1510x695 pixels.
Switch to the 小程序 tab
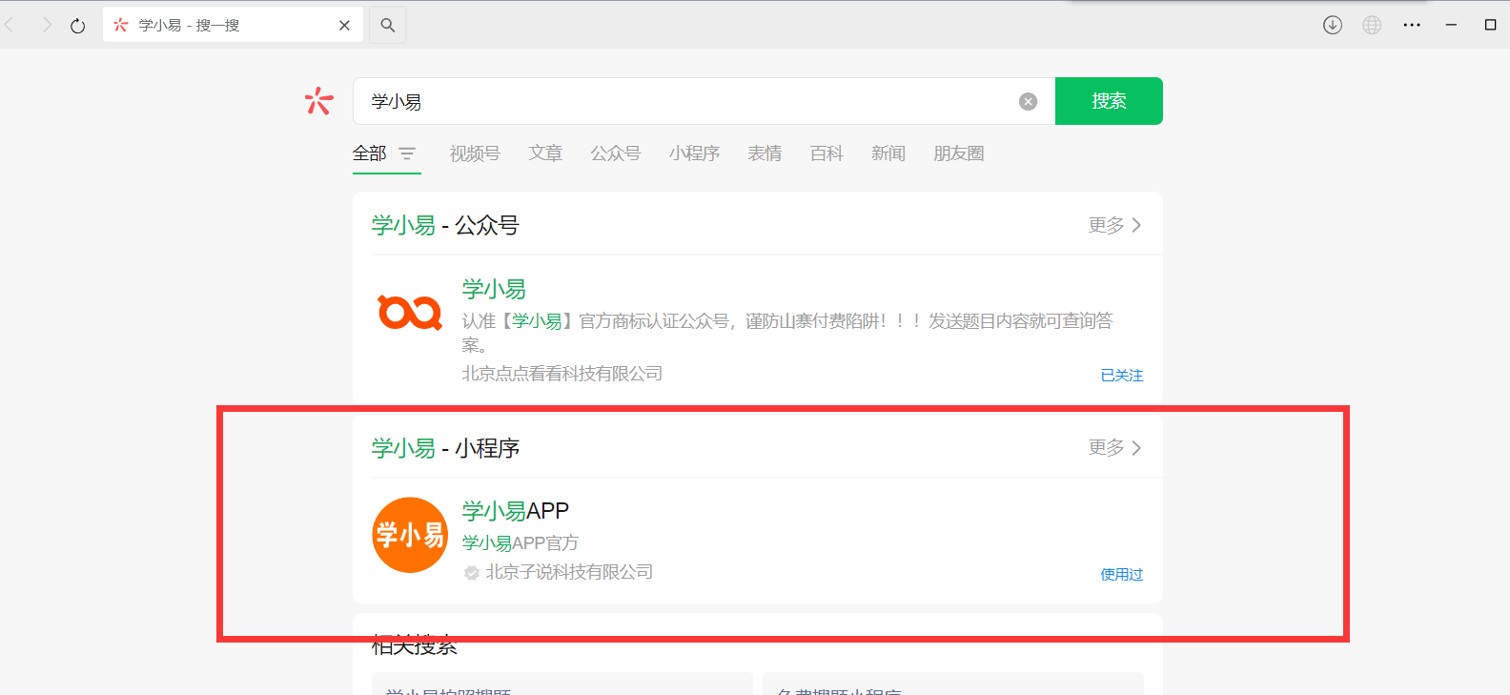694,153
